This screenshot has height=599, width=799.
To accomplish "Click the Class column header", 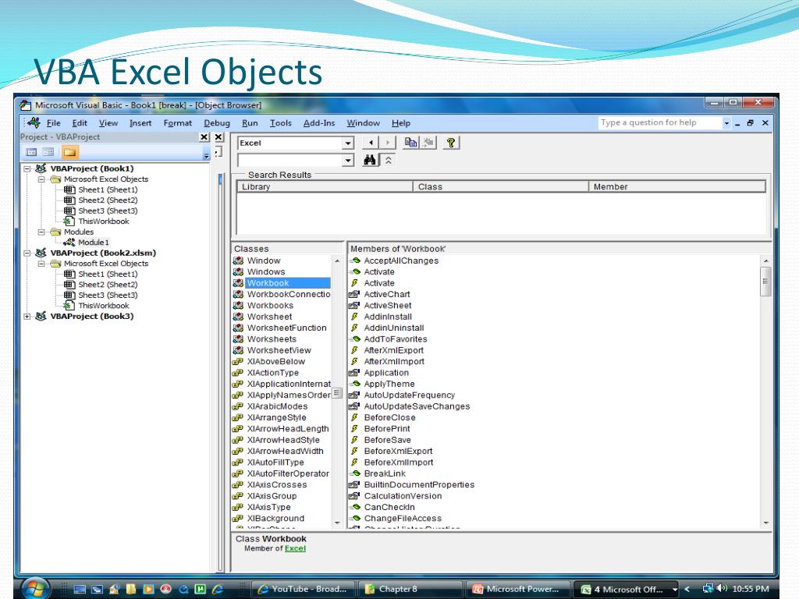I will pos(500,187).
